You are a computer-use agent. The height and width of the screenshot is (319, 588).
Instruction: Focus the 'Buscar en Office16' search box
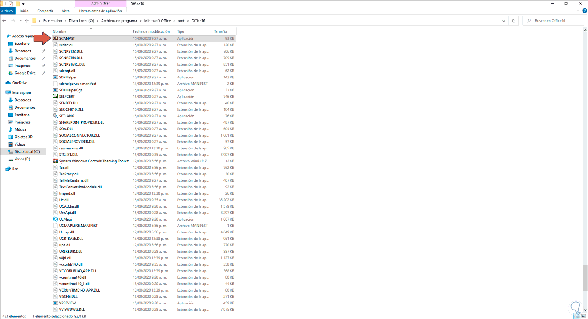click(553, 21)
